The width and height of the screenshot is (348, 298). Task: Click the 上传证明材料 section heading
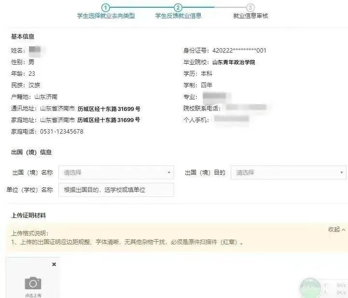28,215
